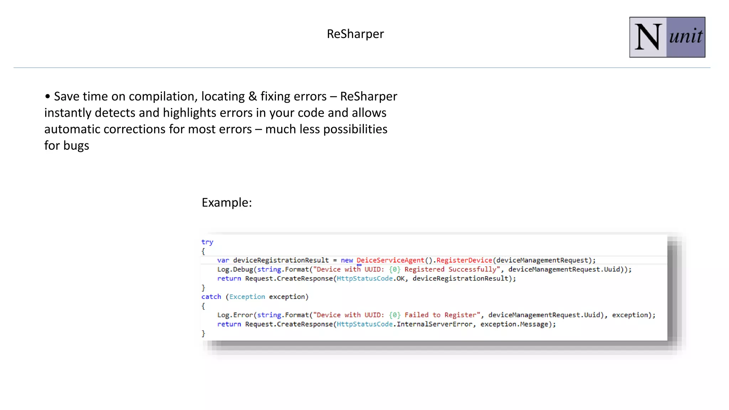Image resolution: width=729 pixels, height=410 pixels.
Task: Click the 'Log.Error' code line
Action: (436, 315)
